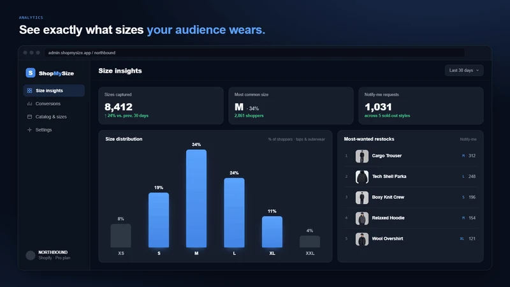Click the NORTHBOUND store name

tap(53, 252)
